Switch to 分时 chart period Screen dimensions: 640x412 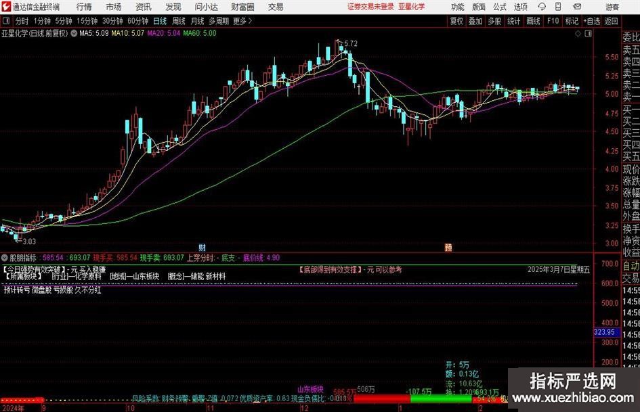pyautogui.click(x=22, y=21)
